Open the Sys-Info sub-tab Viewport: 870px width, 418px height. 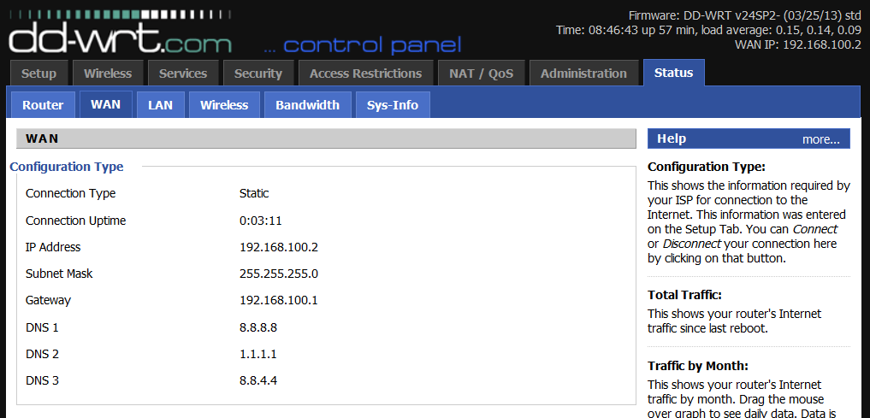click(393, 105)
